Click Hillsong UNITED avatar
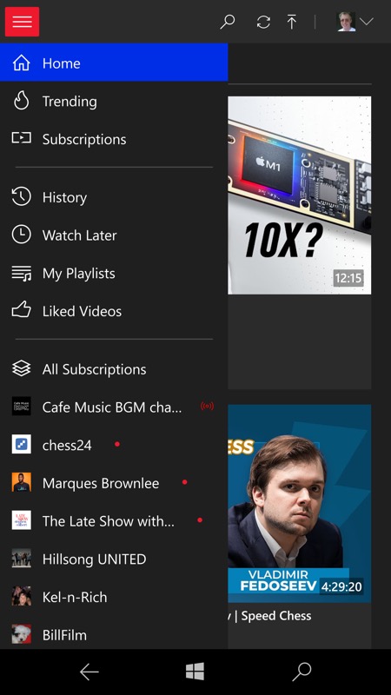 pos(21,559)
